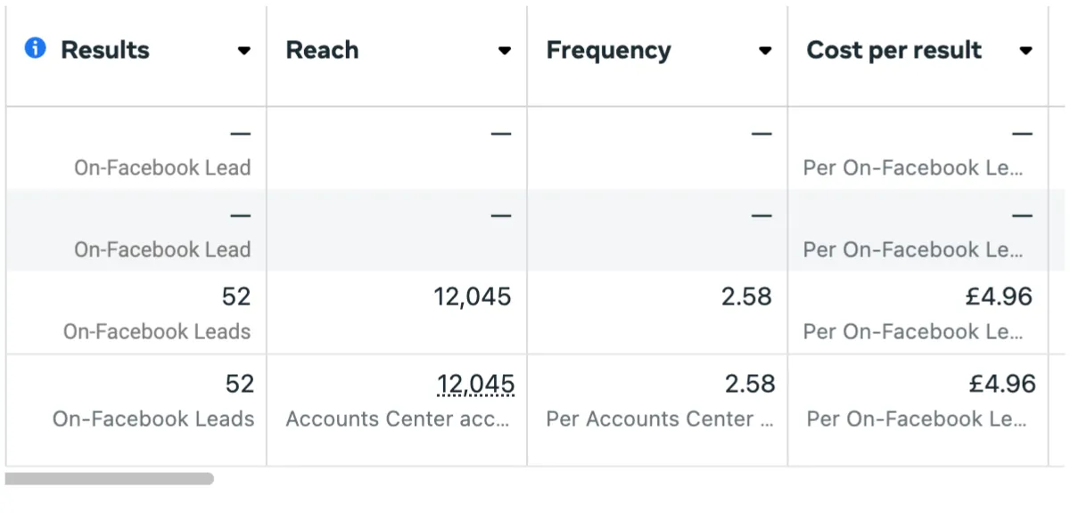
Task: Open the Reach column dropdown arrow
Action: click(x=504, y=51)
